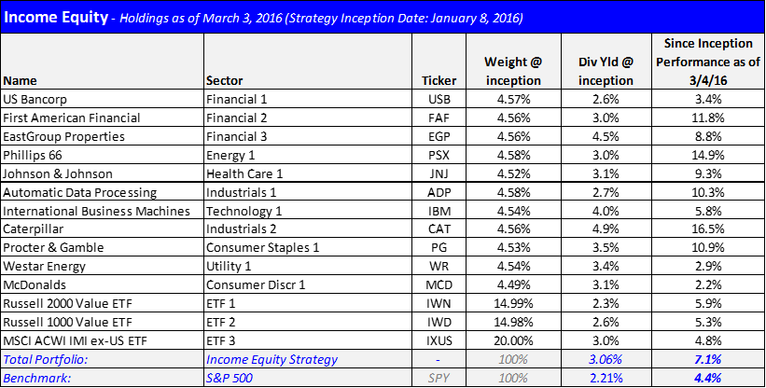The width and height of the screenshot is (766, 388).
Task: Select the Benchmark label cell
Action: (x=102, y=378)
